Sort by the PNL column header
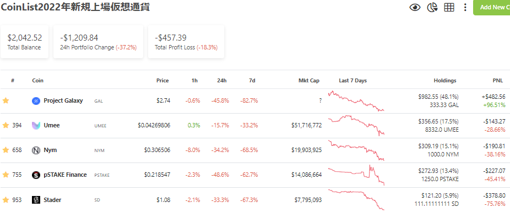The width and height of the screenshot is (510, 213). click(497, 81)
